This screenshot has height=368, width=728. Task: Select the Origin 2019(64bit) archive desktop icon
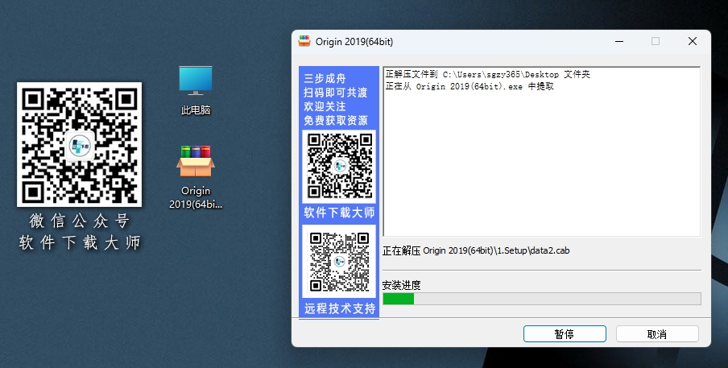pyautogui.click(x=196, y=177)
